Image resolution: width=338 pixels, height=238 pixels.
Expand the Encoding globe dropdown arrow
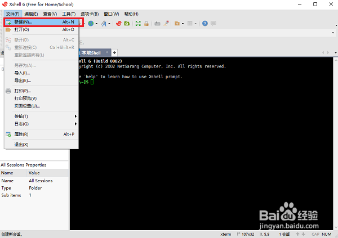[x=96, y=24]
